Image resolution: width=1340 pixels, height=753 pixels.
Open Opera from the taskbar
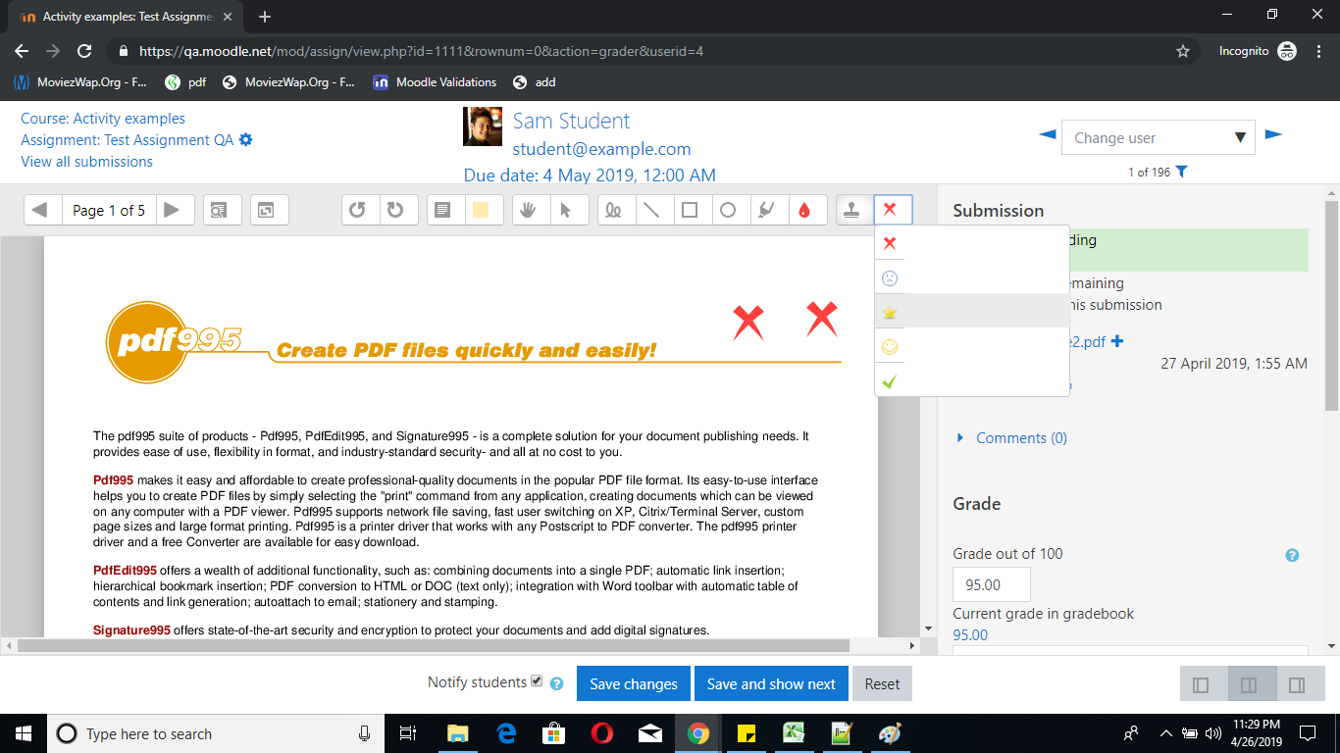click(x=602, y=733)
